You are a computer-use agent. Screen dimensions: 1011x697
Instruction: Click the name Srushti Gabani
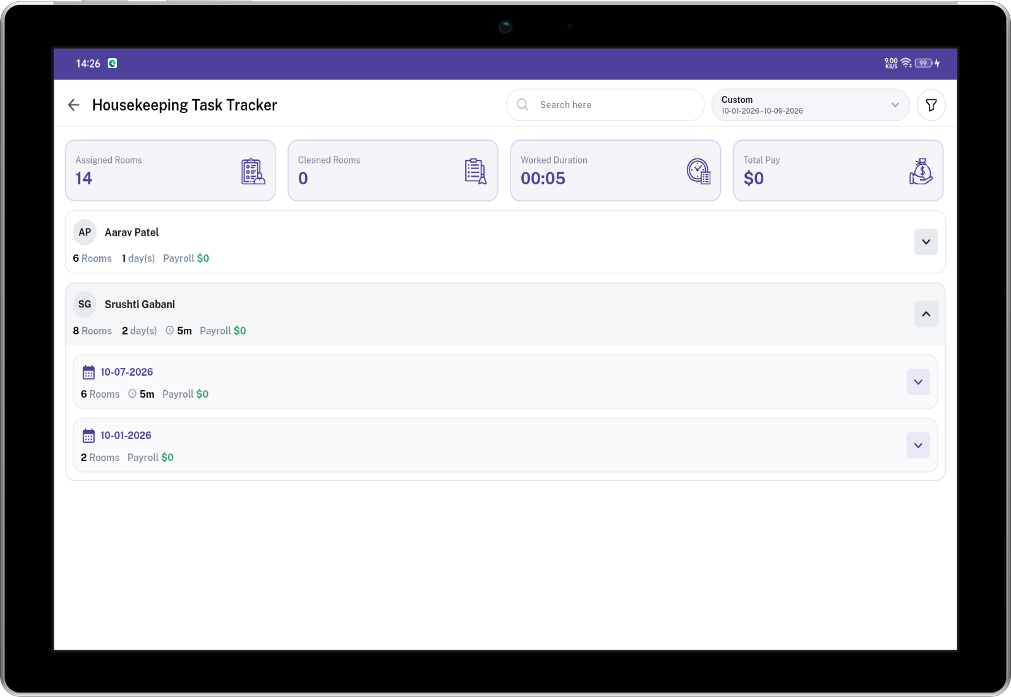pos(140,304)
